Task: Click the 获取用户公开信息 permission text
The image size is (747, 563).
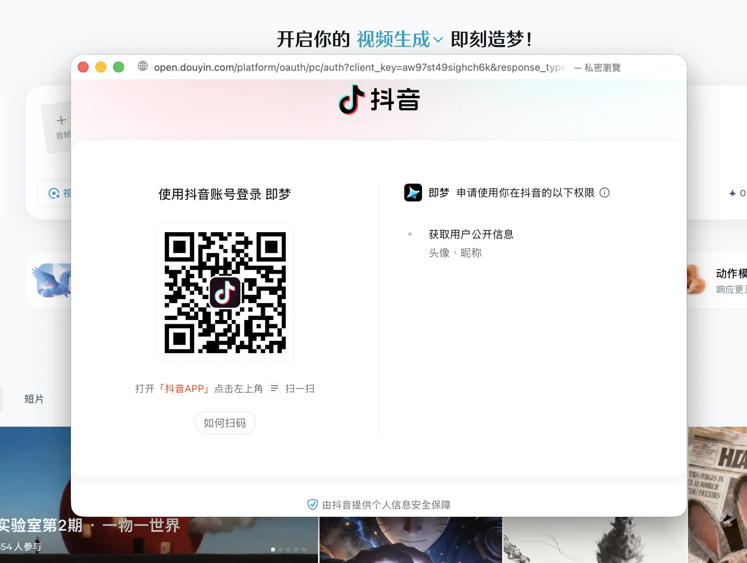Action: point(471,234)
